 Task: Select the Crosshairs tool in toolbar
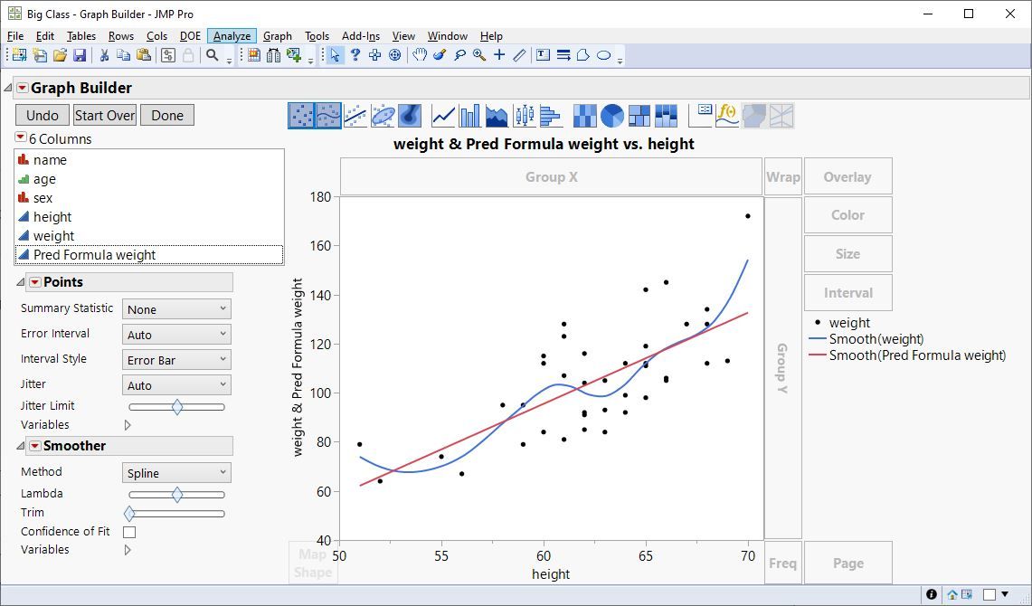point(499,55)
